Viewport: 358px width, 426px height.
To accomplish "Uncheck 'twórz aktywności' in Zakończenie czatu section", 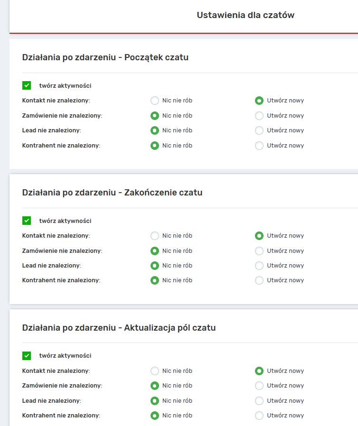I will (x=27, y=221).
